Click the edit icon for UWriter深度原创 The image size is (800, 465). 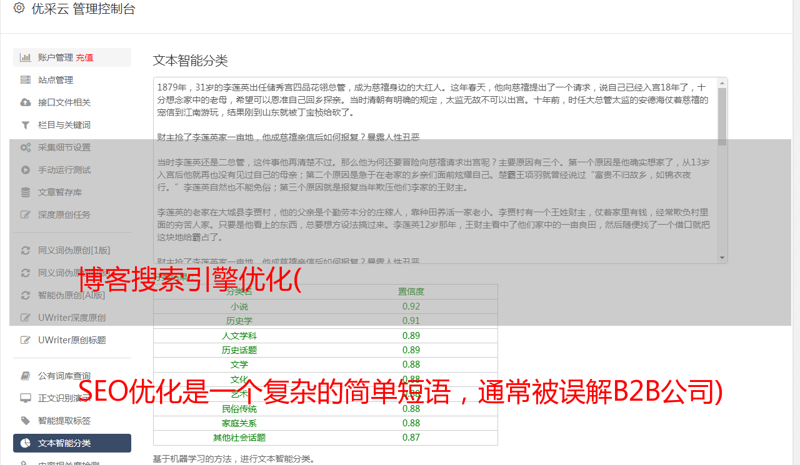(26, 318)
